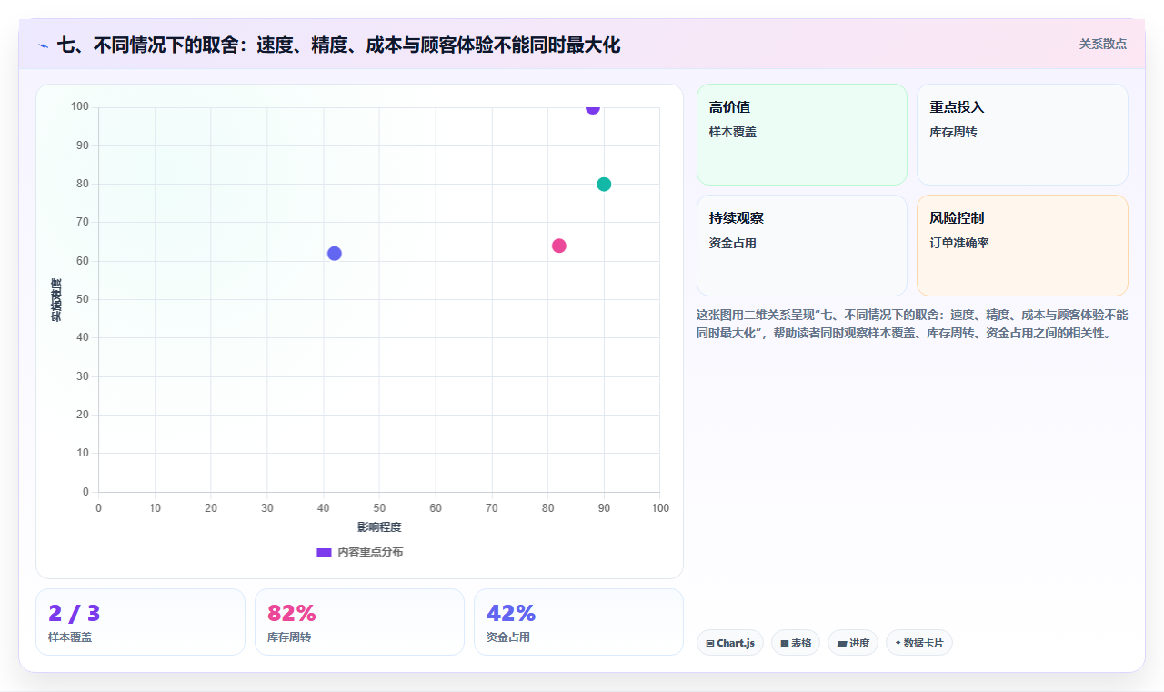Click the icon on the 进度 chip
1164x692 pixels.
[x=842, y=643]
